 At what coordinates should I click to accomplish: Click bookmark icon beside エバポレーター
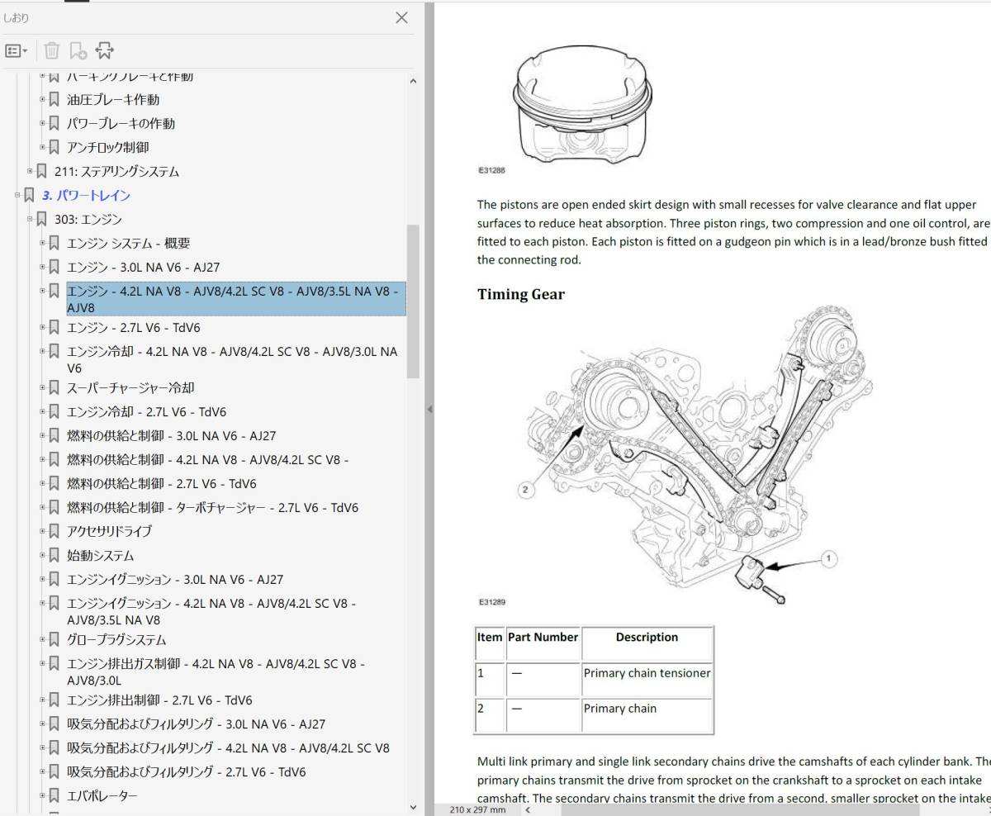(x=54, y=796)
